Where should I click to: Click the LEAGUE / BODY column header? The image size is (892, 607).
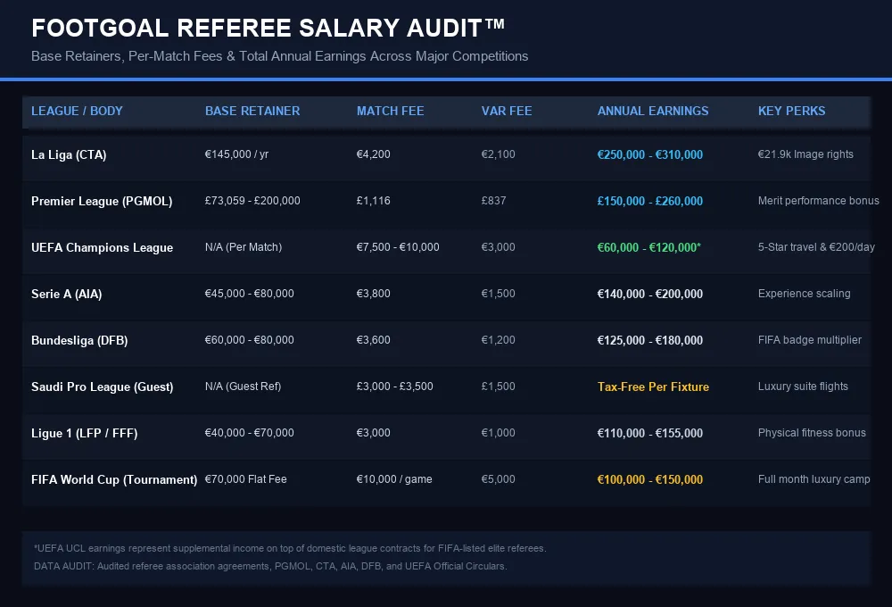tap(77, 111)
